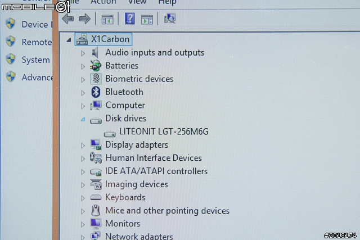The width and height of the screenshot is (360, 240).
Task: Collapse the Disk drives category
Action: pos(83,119)
